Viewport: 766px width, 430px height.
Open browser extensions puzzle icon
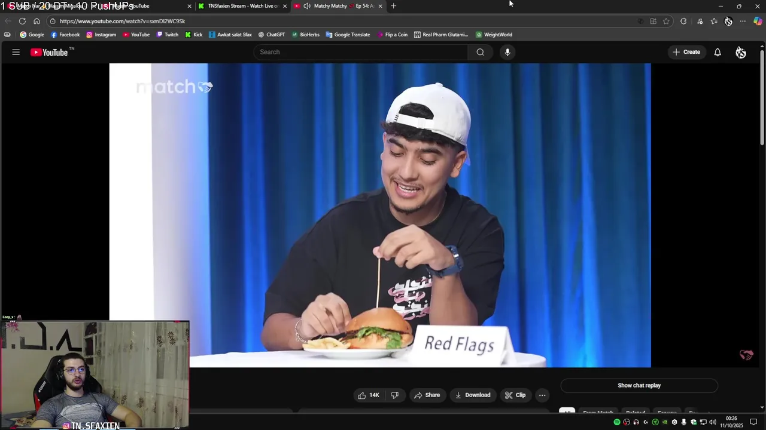click(x=683, y=21)
